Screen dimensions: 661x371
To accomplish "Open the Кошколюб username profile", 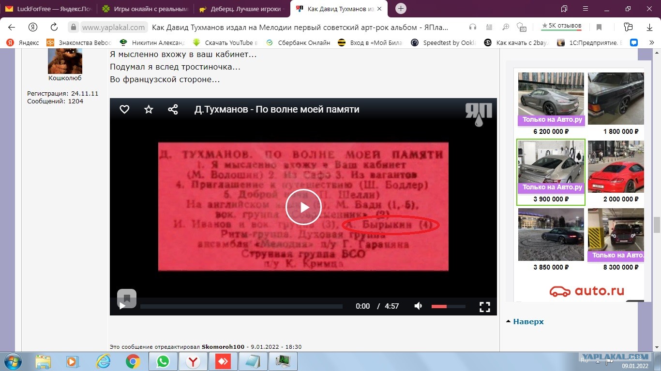I will [x=65, y=78].
